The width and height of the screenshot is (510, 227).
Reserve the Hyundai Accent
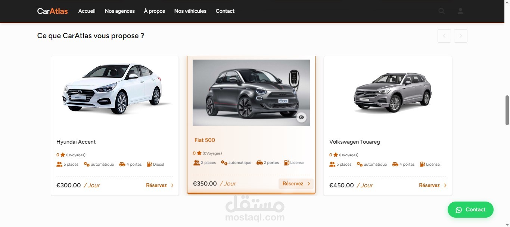click(x=160, y=185)
